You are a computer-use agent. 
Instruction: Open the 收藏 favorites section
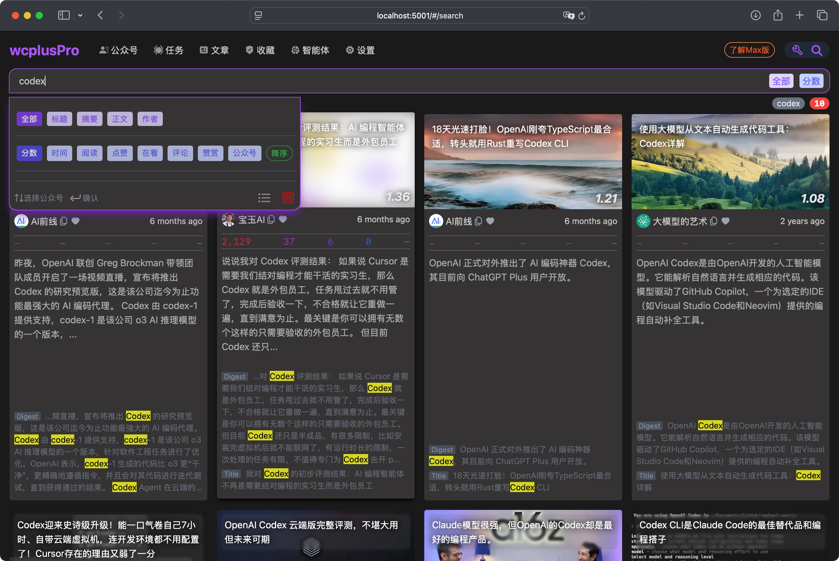click(x=260, y=50)
